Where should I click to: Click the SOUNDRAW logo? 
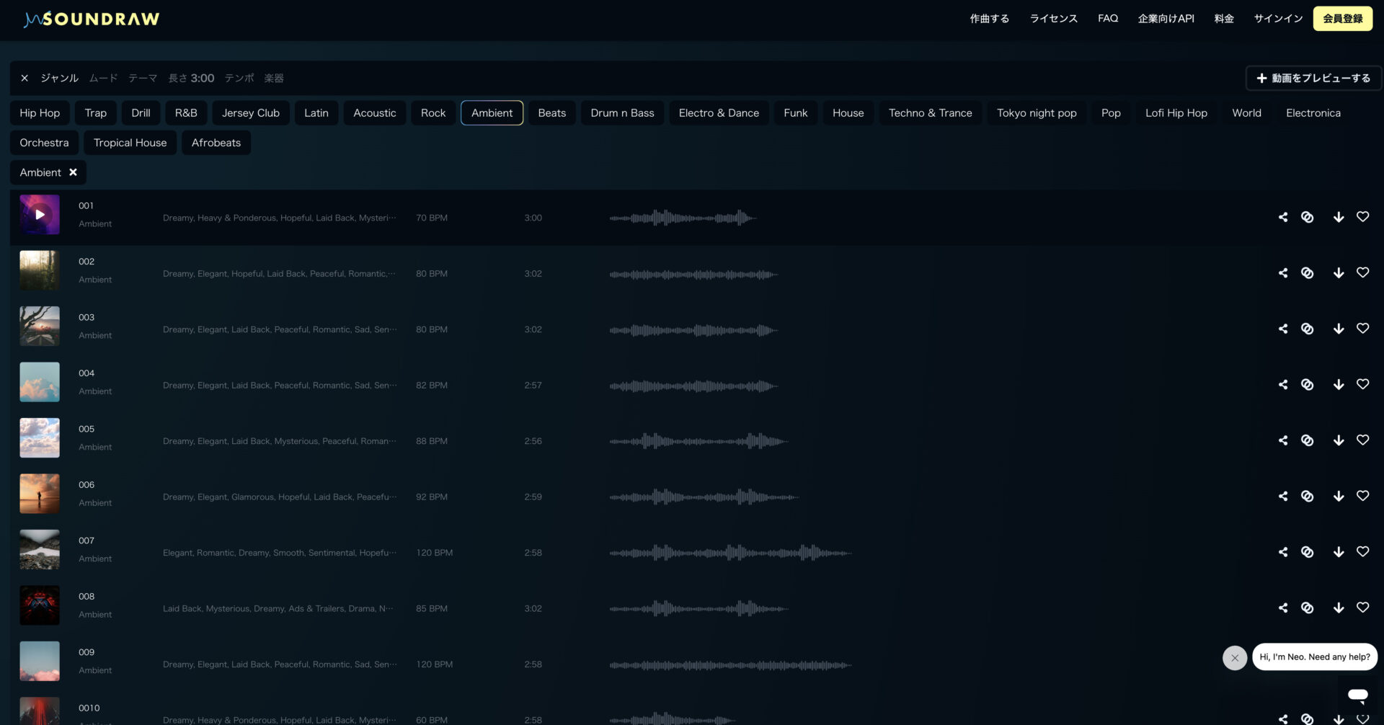[92, 19]
